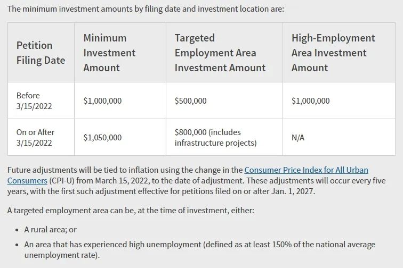
Task: Select the 'A targeted employment area can be' sentence
Action: coord(131,211)
